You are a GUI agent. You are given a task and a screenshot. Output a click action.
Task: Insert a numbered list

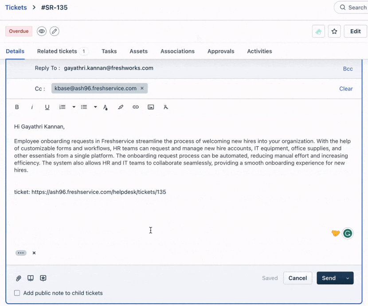(62, 107)
